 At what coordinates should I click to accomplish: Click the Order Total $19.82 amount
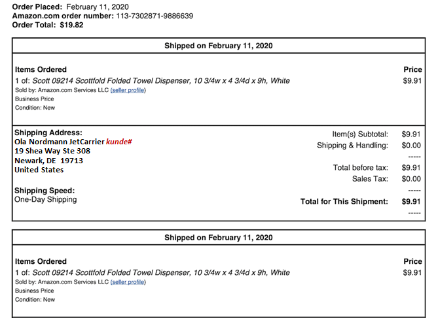tap(71, 25)
